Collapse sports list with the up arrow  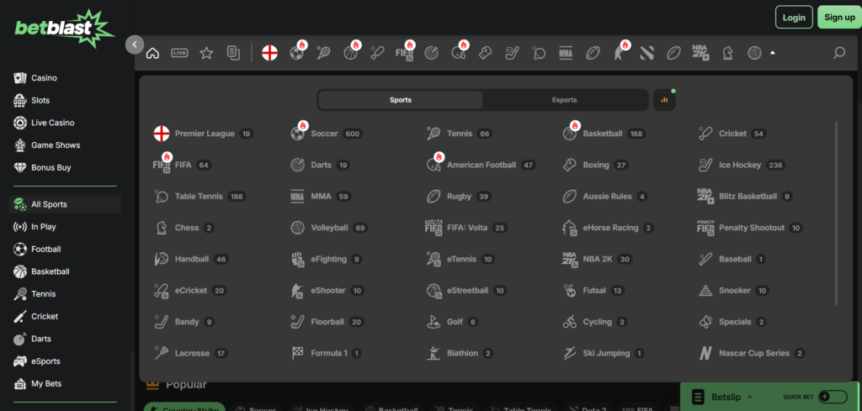[x=773, y=53]
